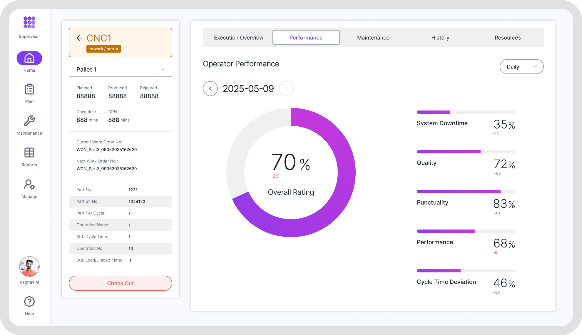Expand the Pallet 1 dropdown

(163, 70)
